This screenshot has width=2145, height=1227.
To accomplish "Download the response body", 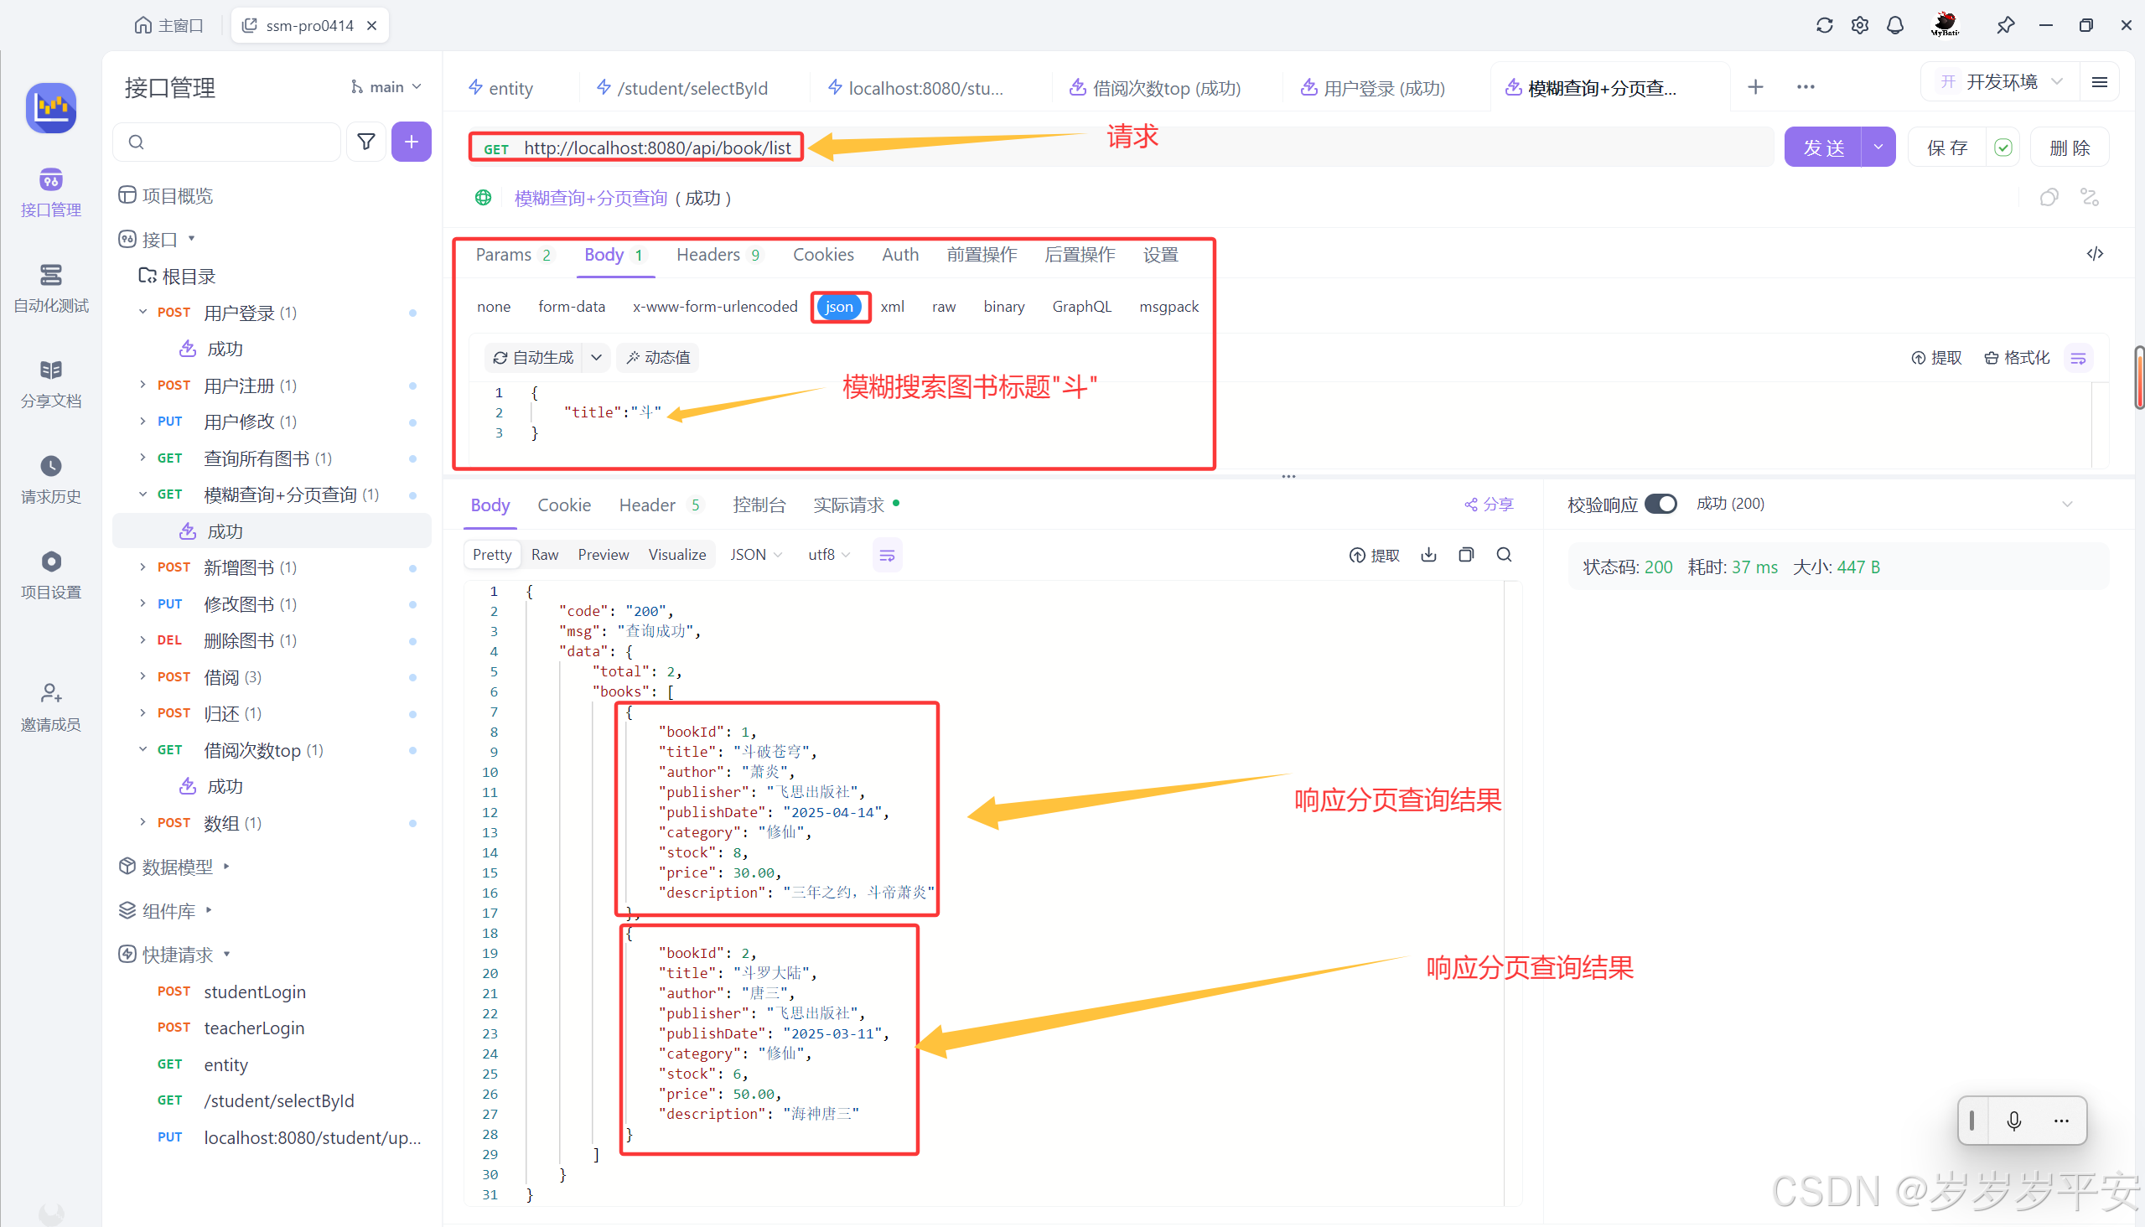I will [x=1427, y=555].
